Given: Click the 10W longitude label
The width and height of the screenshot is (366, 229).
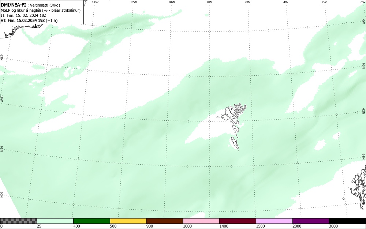Looking at the screenshot, I should click(172, 2).
